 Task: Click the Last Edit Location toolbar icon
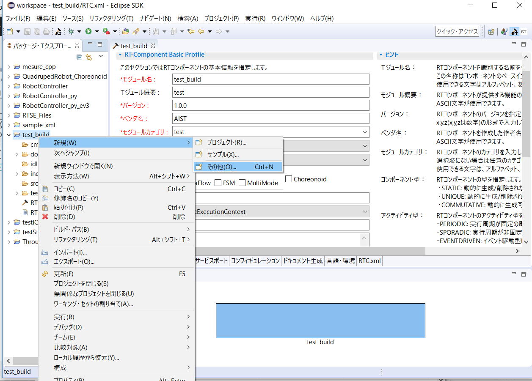click(x=191, y=31)
